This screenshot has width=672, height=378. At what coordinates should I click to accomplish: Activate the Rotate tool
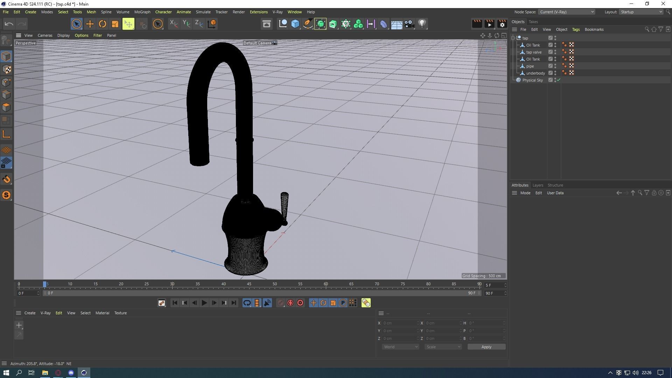pos(103,24)
